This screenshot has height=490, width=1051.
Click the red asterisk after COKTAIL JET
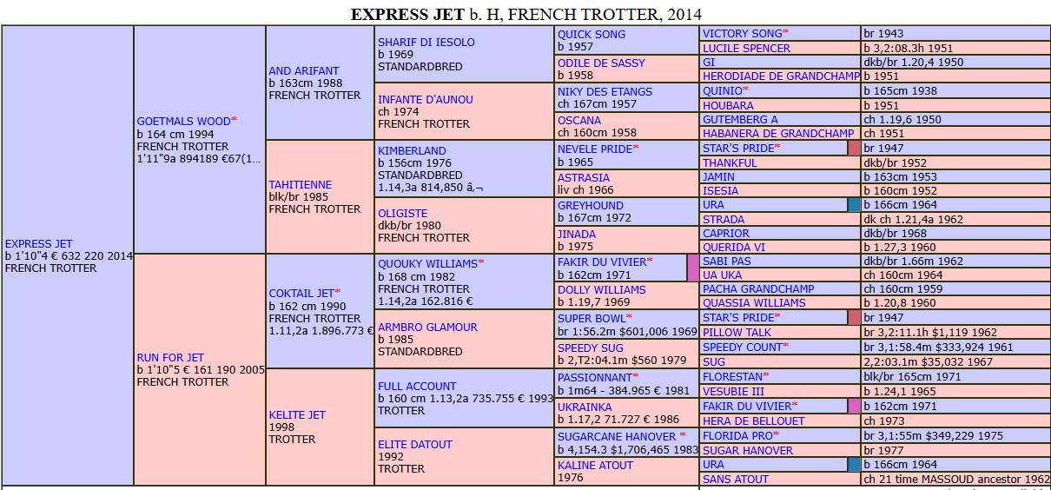coord(338,292)
